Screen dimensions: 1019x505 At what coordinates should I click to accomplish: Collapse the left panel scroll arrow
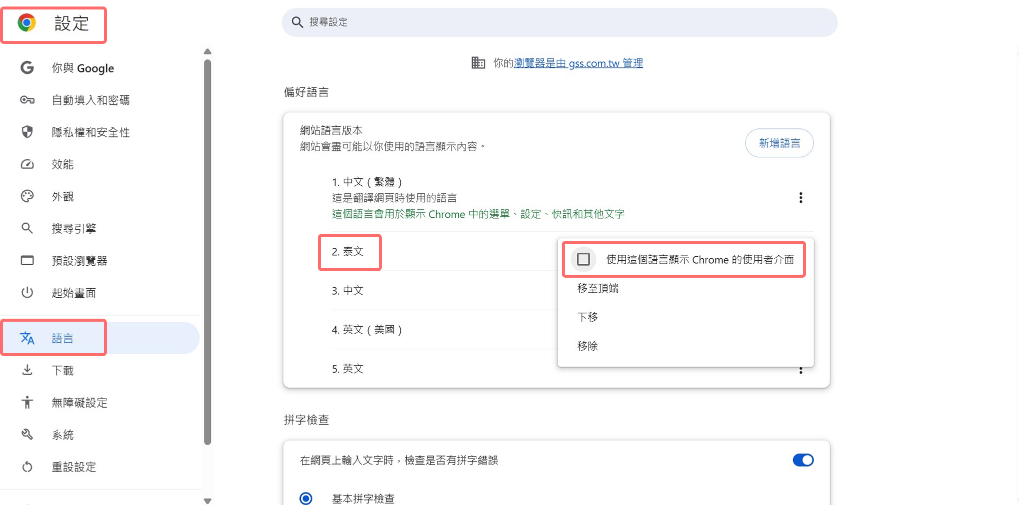(207, 51)
